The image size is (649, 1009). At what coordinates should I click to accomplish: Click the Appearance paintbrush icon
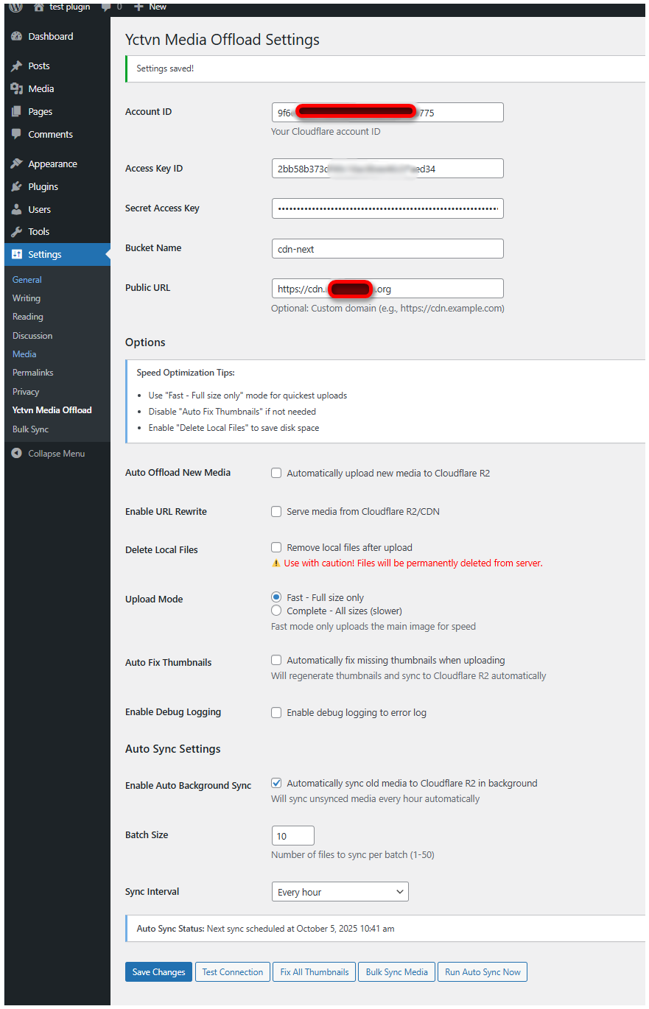click(17, 164)
